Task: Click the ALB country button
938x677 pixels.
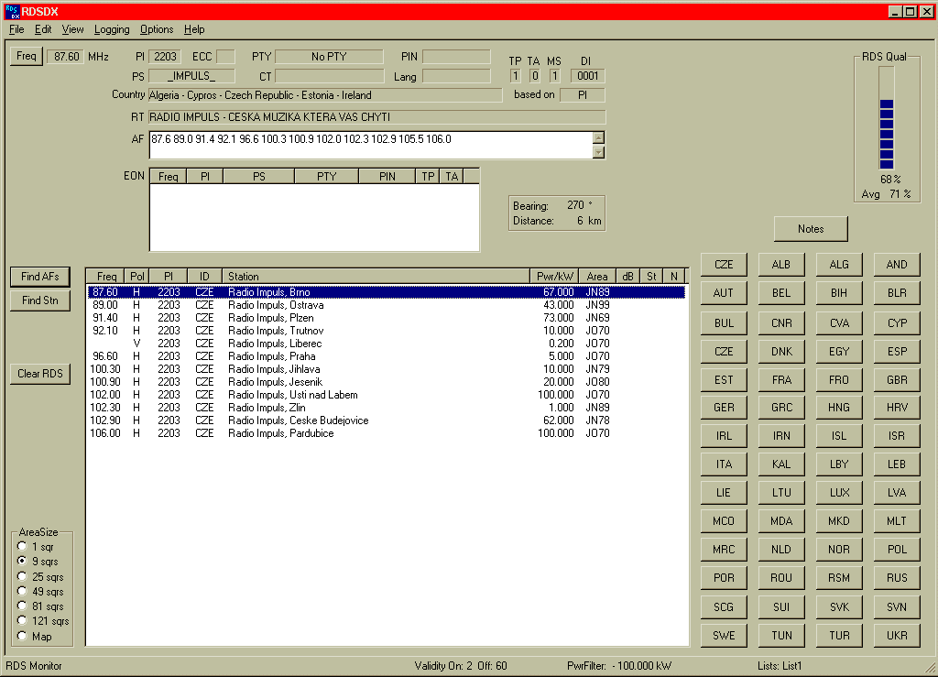Action: pos(781,265)
